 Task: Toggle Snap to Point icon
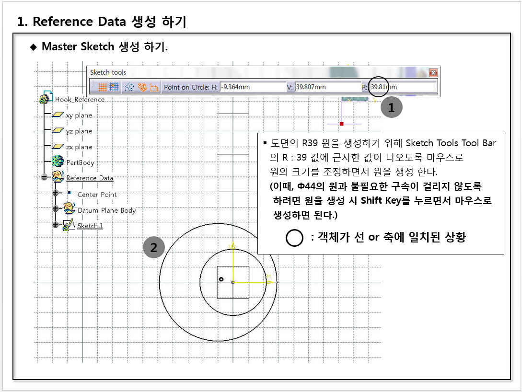coord(114,87)
